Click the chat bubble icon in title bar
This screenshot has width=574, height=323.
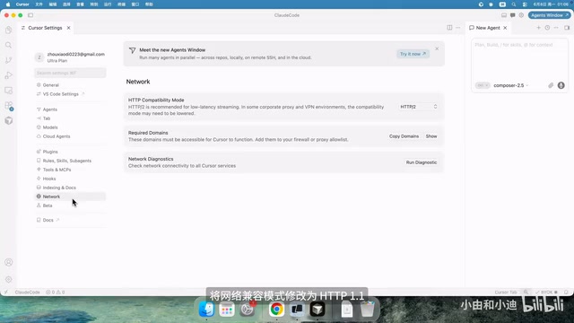[512, 15]
